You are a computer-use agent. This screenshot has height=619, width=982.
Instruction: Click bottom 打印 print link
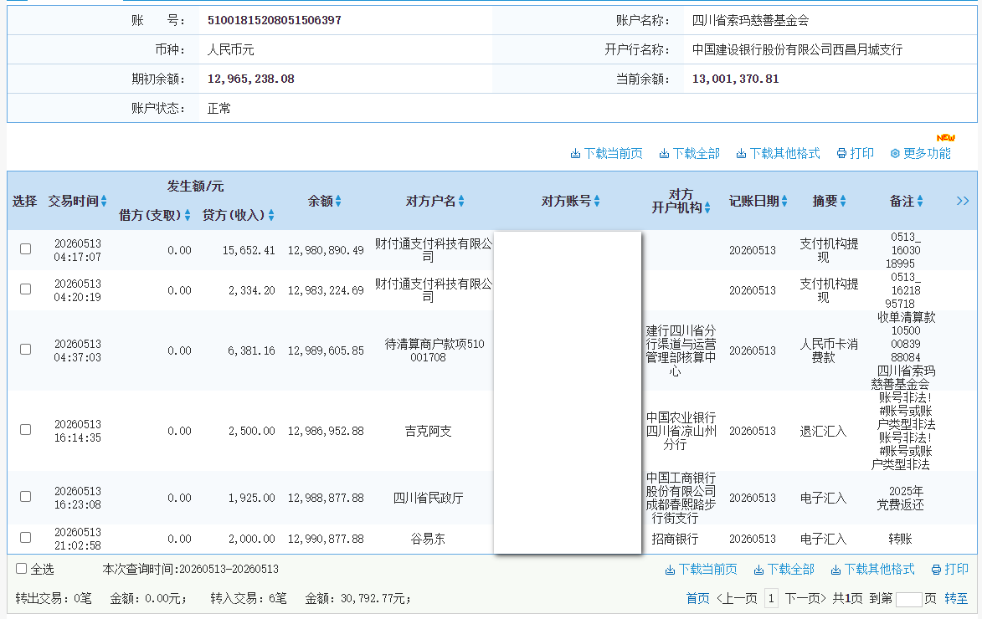point(950,569)
